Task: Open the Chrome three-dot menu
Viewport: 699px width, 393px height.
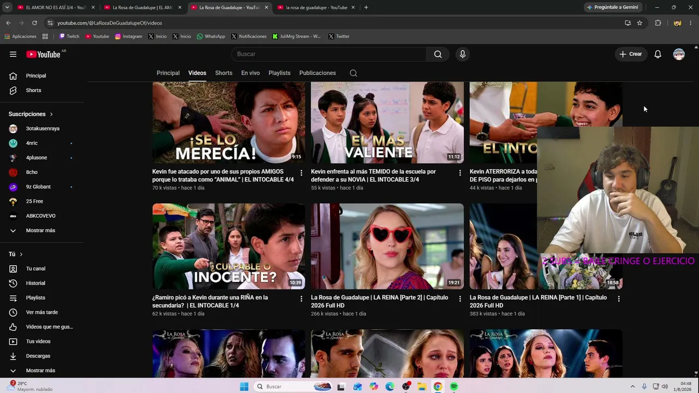Action: [691, 23]
